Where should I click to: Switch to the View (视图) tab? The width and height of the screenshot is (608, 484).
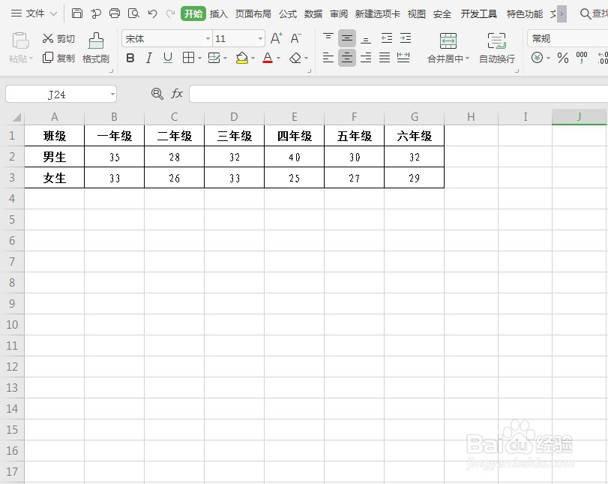[416, 14]
